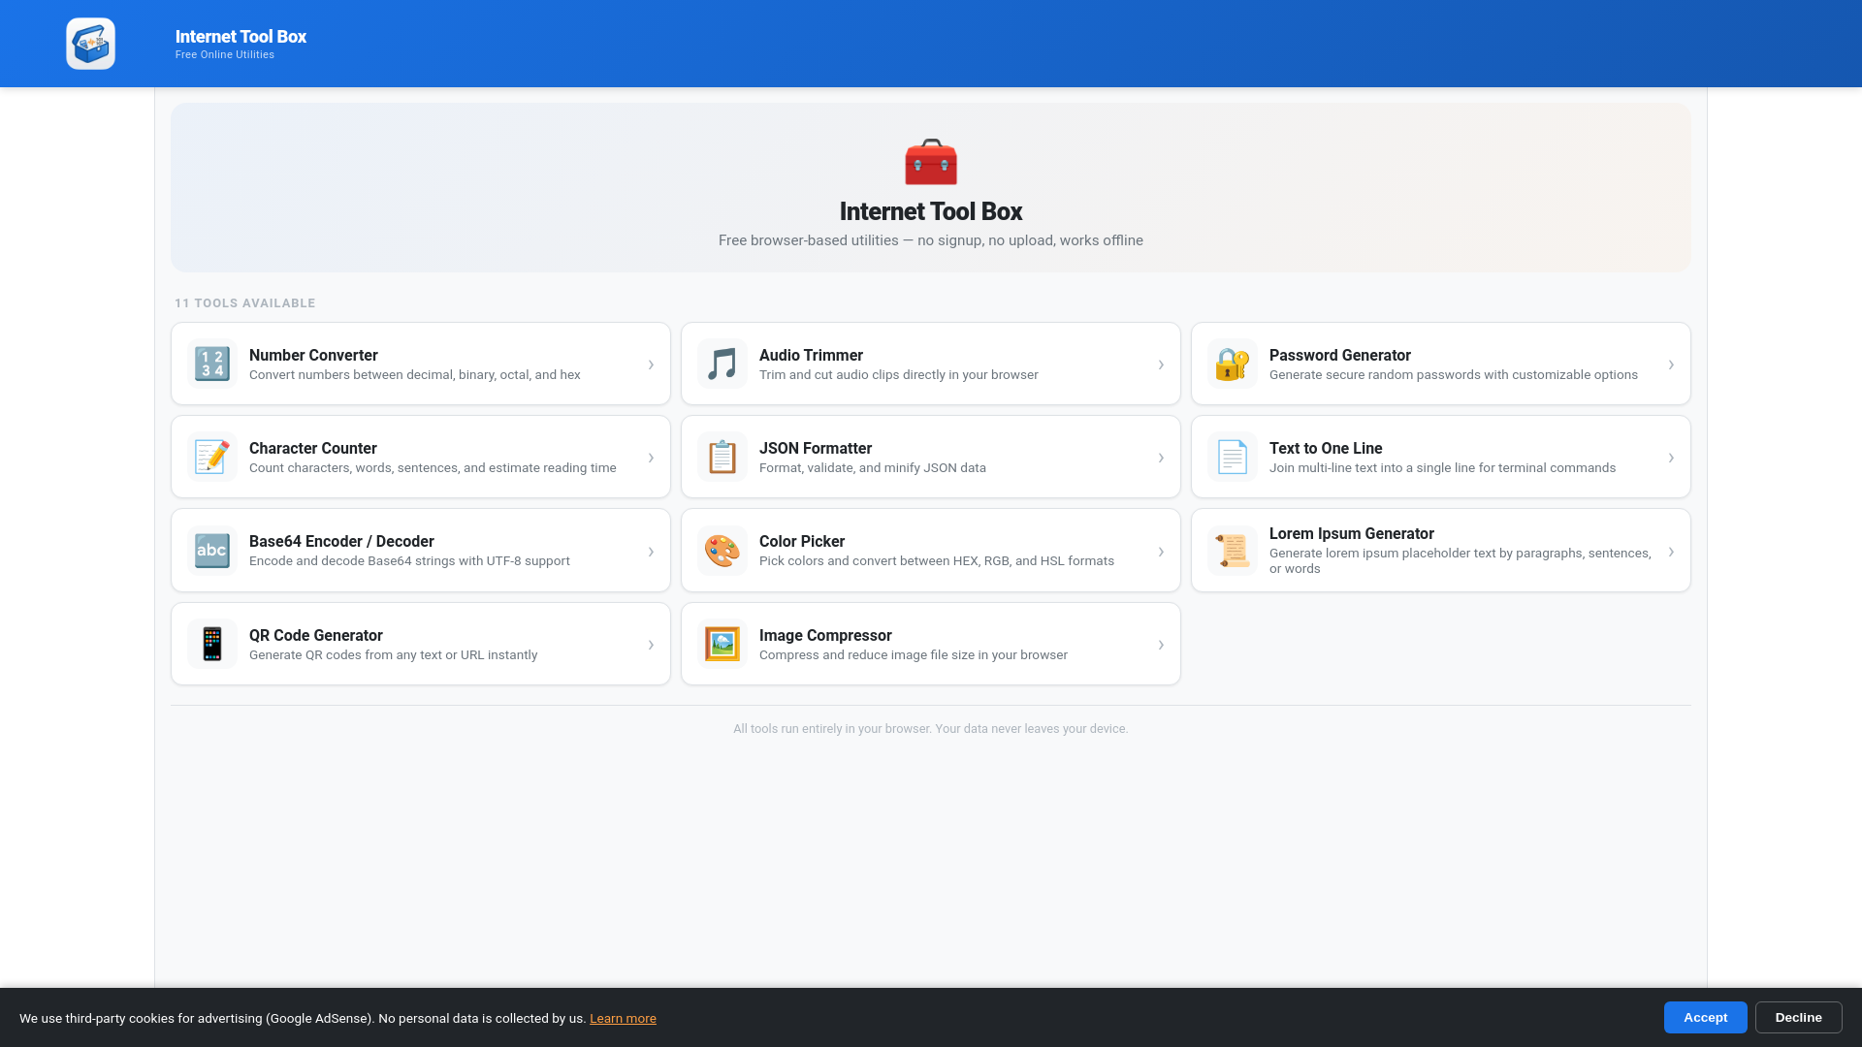
Task: Click the scroll icon for Lorem Ipsum Generator
Action: click(x=1233, y=551)
